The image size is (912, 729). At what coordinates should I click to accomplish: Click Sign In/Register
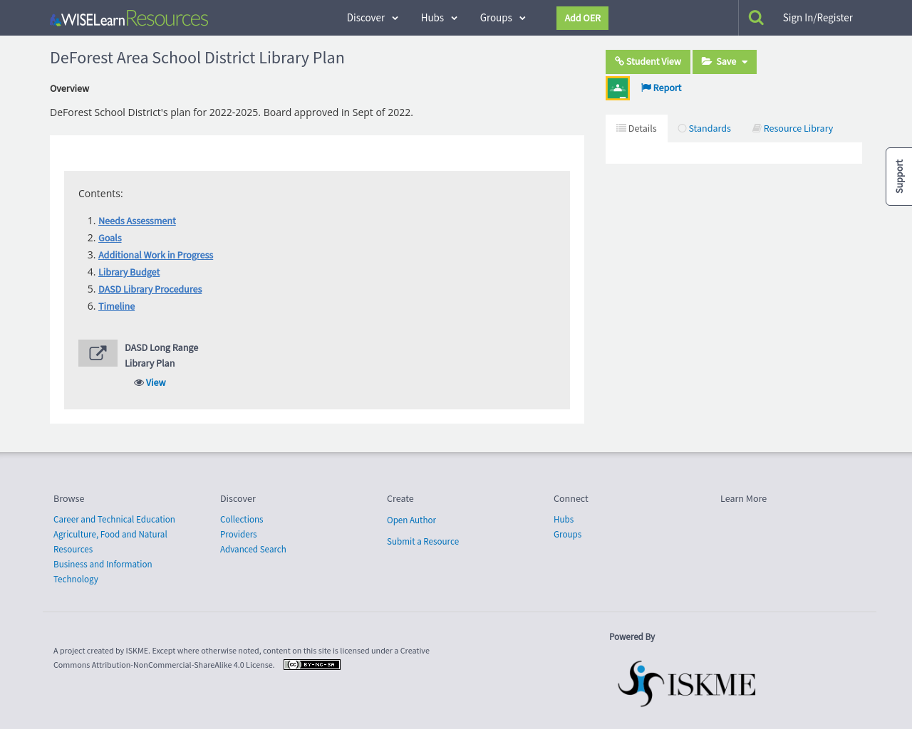pos(817,16)
